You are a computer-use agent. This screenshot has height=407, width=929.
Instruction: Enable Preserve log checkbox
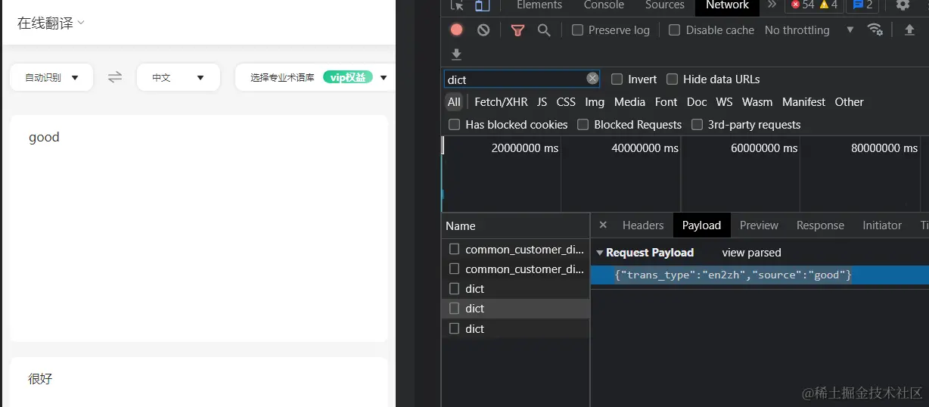coord(578,30)
